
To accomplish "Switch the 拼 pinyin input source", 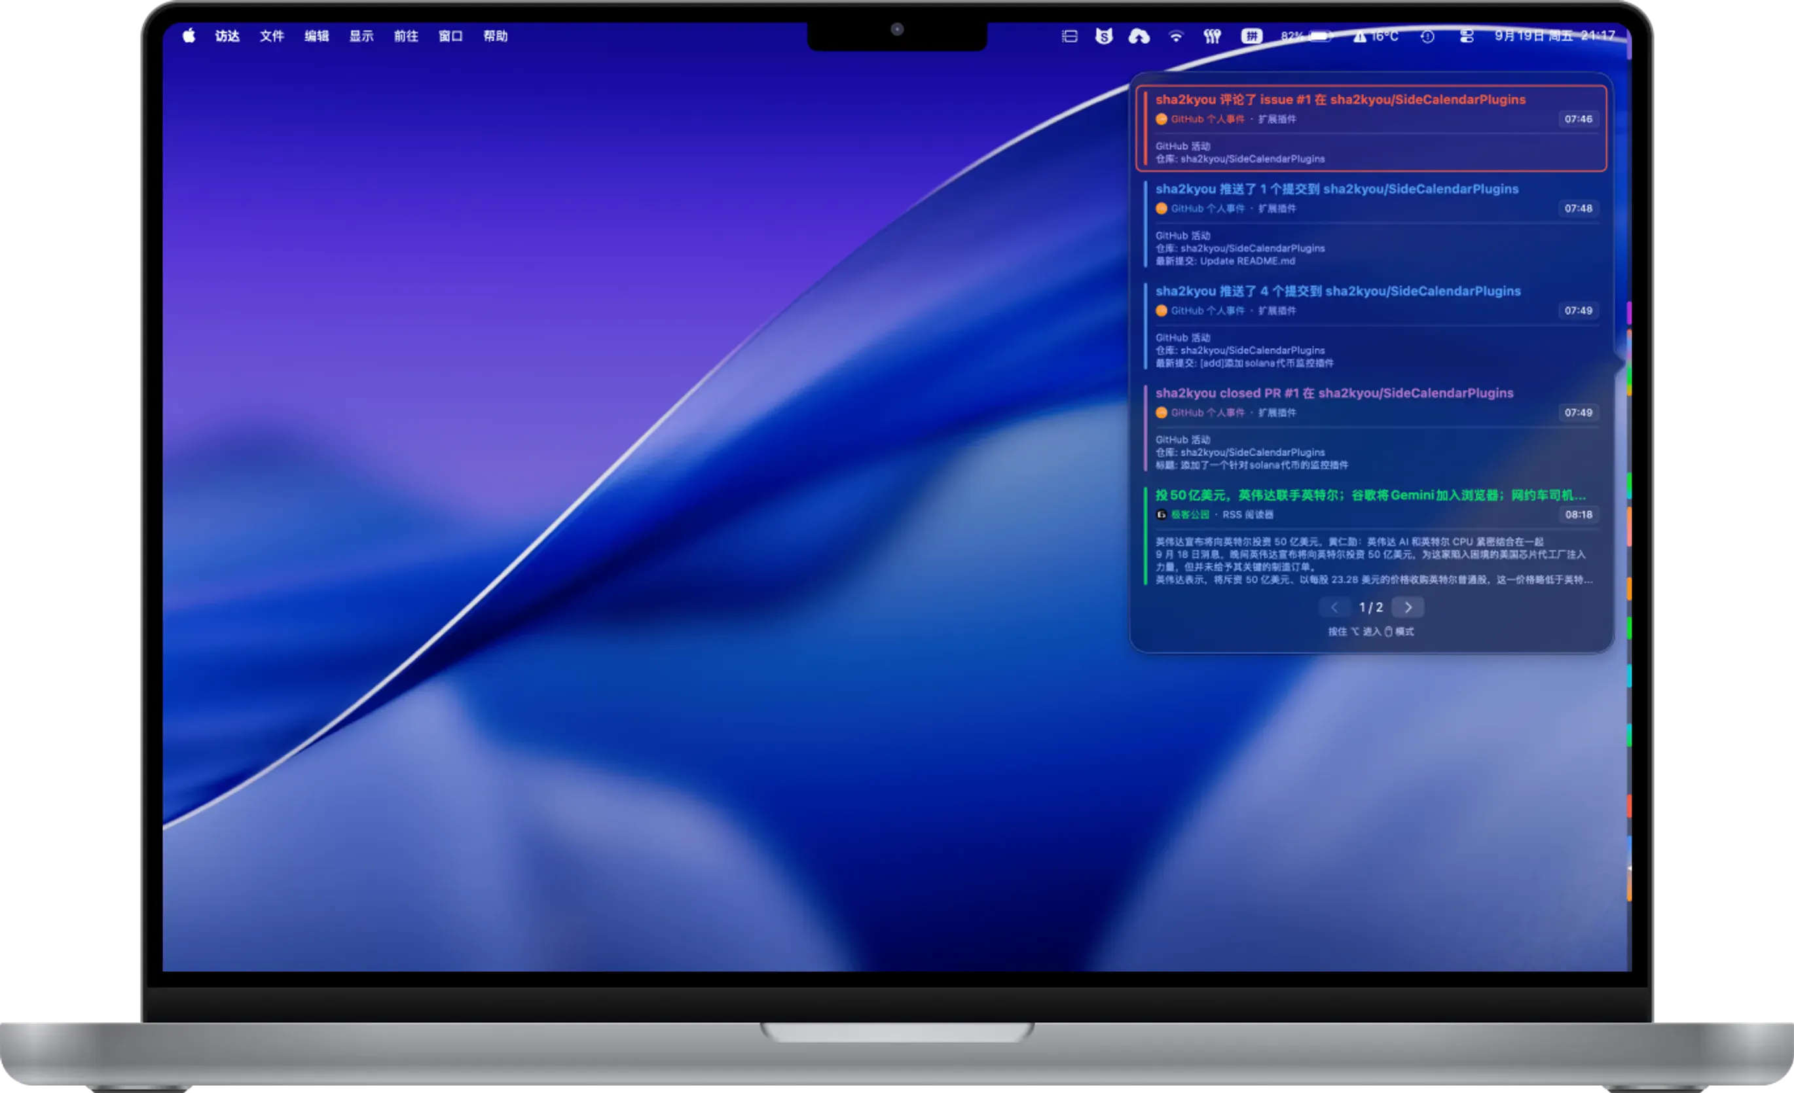I will 1252,35.
